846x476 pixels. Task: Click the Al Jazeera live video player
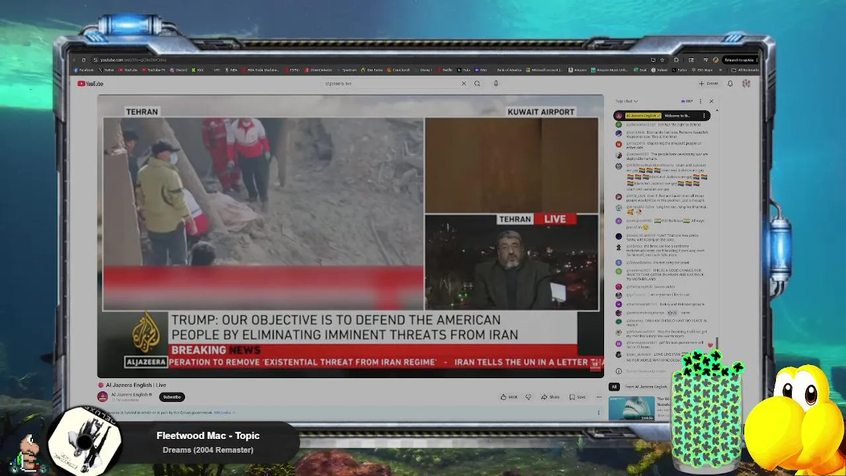(350, 236)
